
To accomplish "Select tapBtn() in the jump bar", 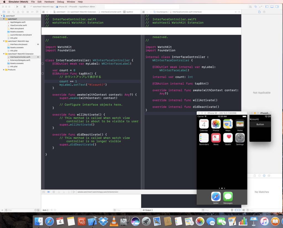I will pos(128,12).
